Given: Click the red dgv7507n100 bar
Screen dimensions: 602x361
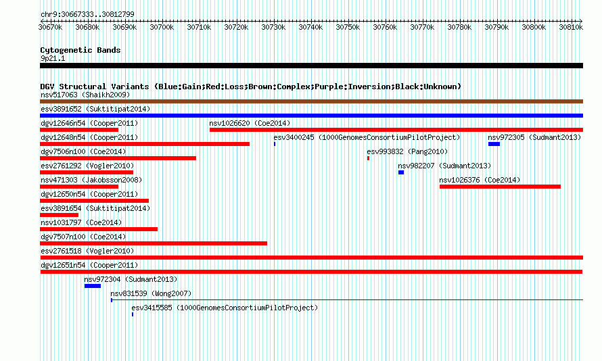Looking at the screenshot, I should 154,243.
